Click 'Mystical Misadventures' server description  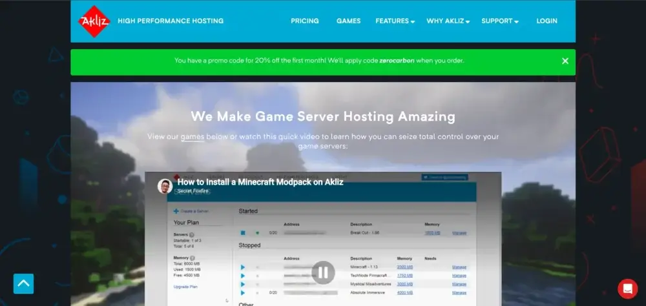[x=370, y=284]
